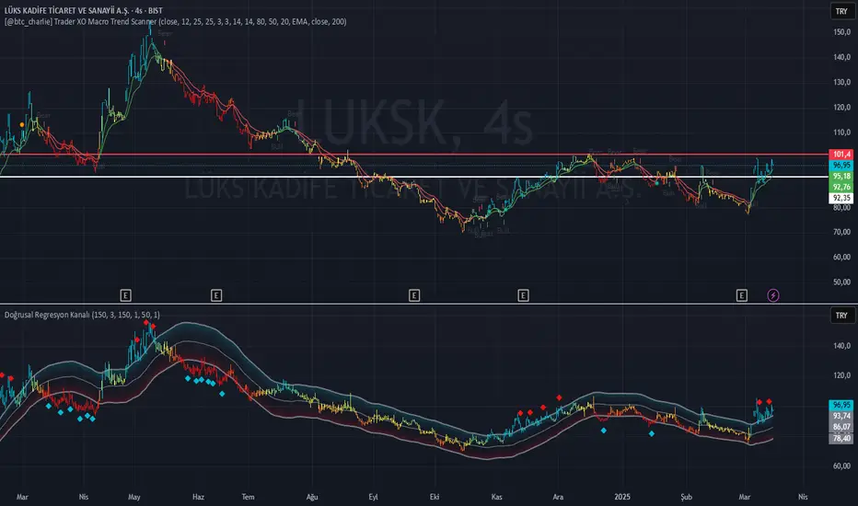Viewport: 858px width, 506px height.
Task: Click the green 95,18 price label
Action: pos(841,176)
